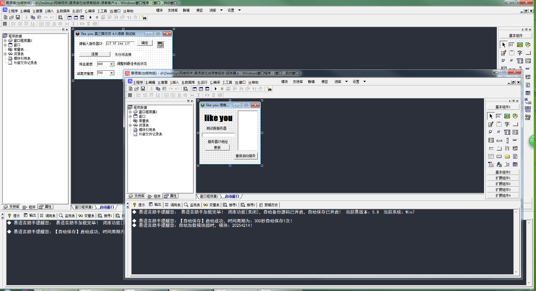The width and height of the screenshot is (536, 291).
Task: Click the Run (play) icon in server window toolbar
Action: click(215, 89)
